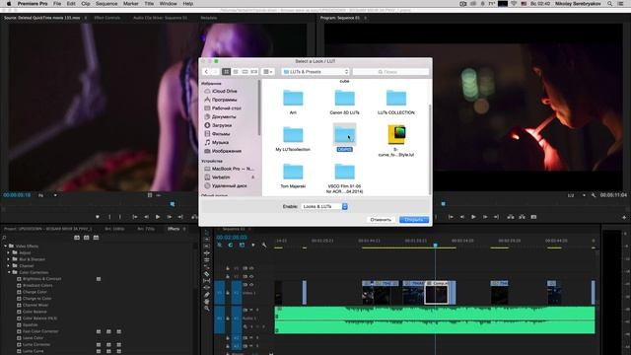Toggle V2 track output eye
Screen dimensions: 631x355
(251, 276)
